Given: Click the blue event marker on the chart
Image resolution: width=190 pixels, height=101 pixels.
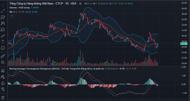Looking at the screenshot, I should pos(49,64).
